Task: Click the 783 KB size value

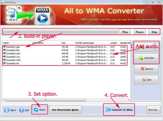Action: 65,60
